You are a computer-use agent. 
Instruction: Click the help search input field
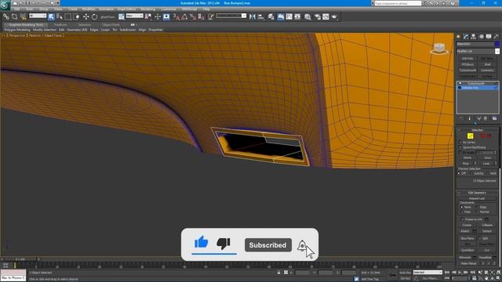tap(398, 3)
